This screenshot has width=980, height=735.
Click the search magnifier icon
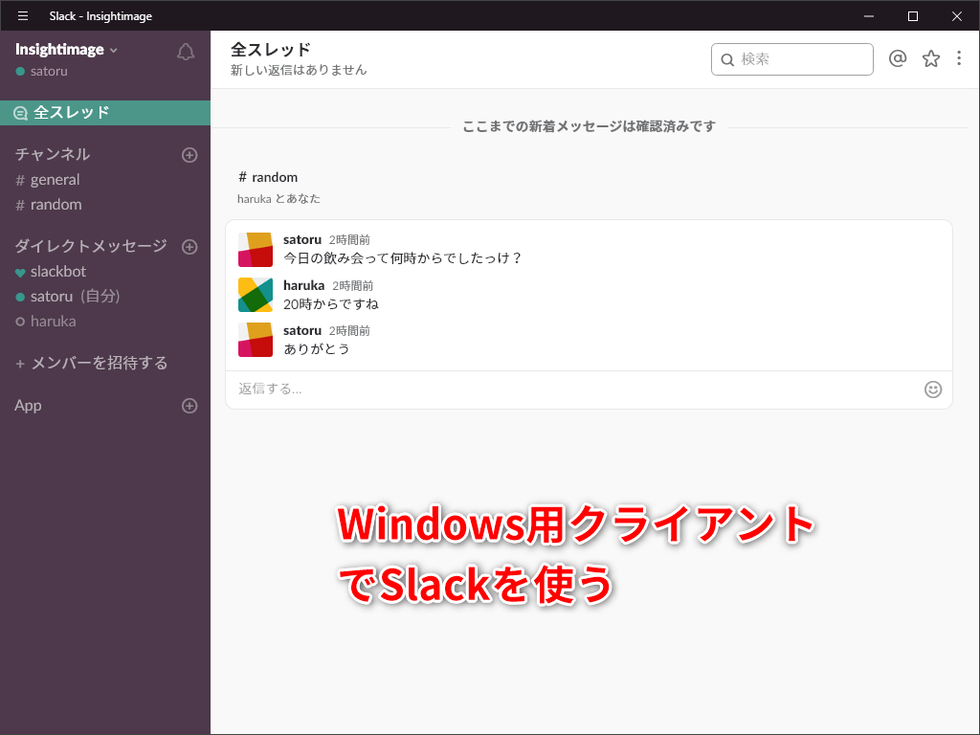(727, 60)
